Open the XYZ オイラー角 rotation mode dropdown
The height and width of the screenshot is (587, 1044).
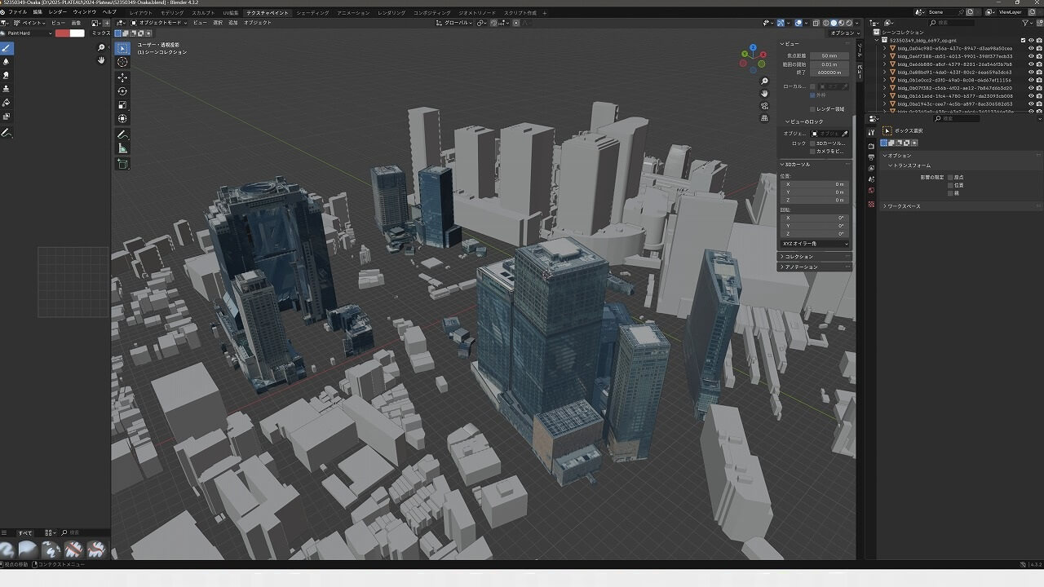tap(815, 244)
